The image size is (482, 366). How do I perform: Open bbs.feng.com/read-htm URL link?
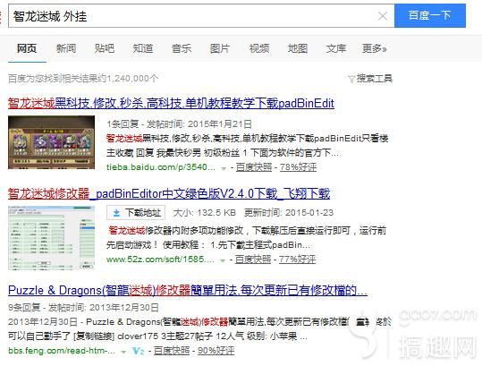click(62, 350)
